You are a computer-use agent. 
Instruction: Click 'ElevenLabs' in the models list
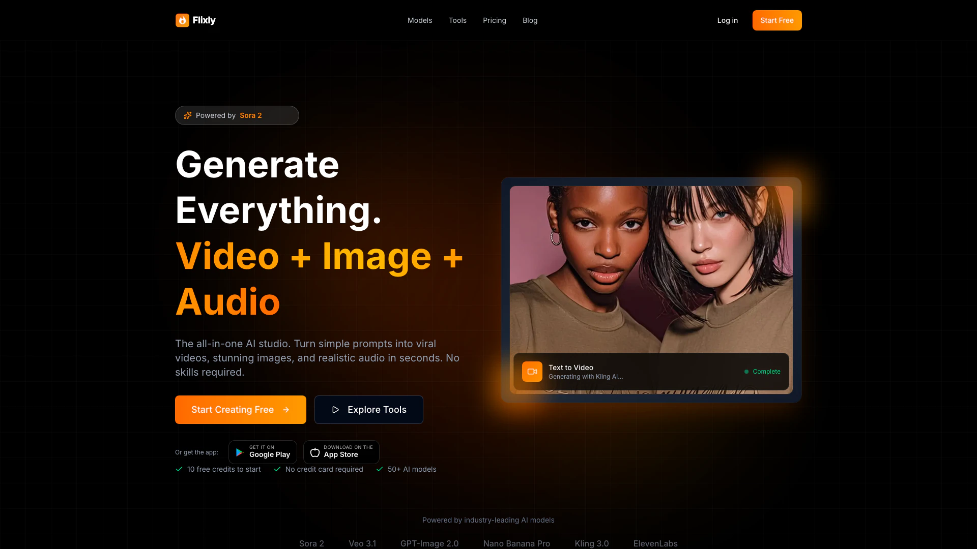(x=655, y=543)
